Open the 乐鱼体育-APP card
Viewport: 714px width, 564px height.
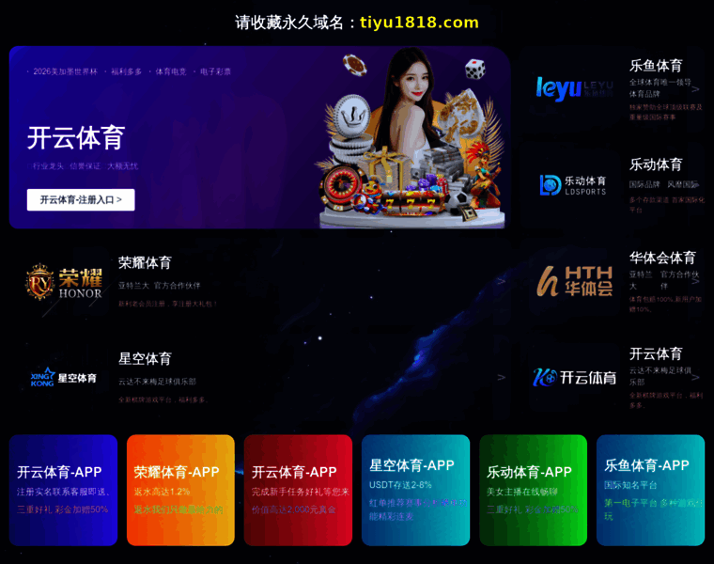(x=651, y=490)
